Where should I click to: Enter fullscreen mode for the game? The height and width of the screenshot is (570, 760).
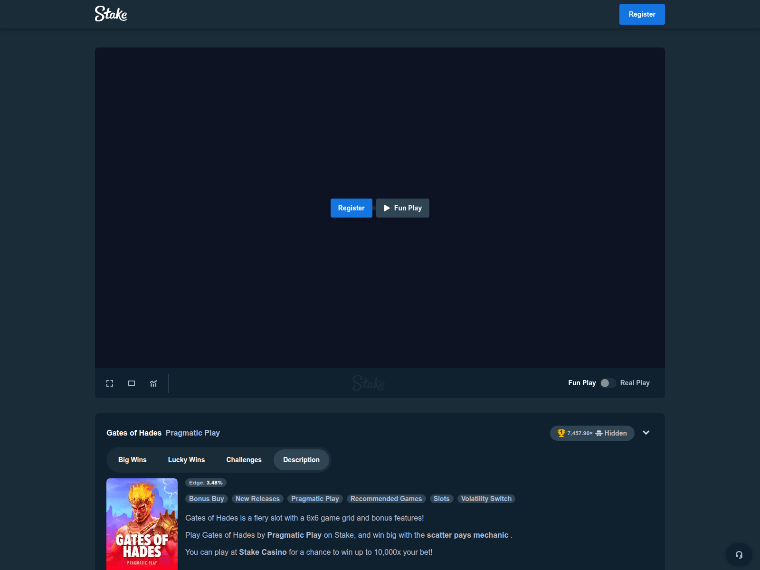pyautogui.click(x=109, y=383)
